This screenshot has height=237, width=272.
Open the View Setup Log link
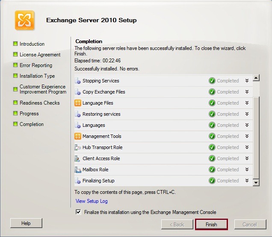point(92,201)
